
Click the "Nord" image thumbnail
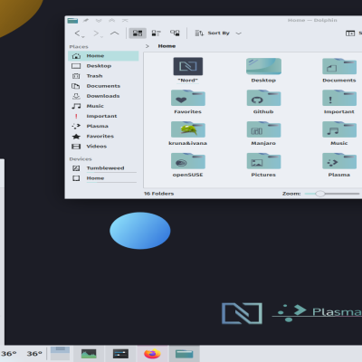(x=188, y=66)
